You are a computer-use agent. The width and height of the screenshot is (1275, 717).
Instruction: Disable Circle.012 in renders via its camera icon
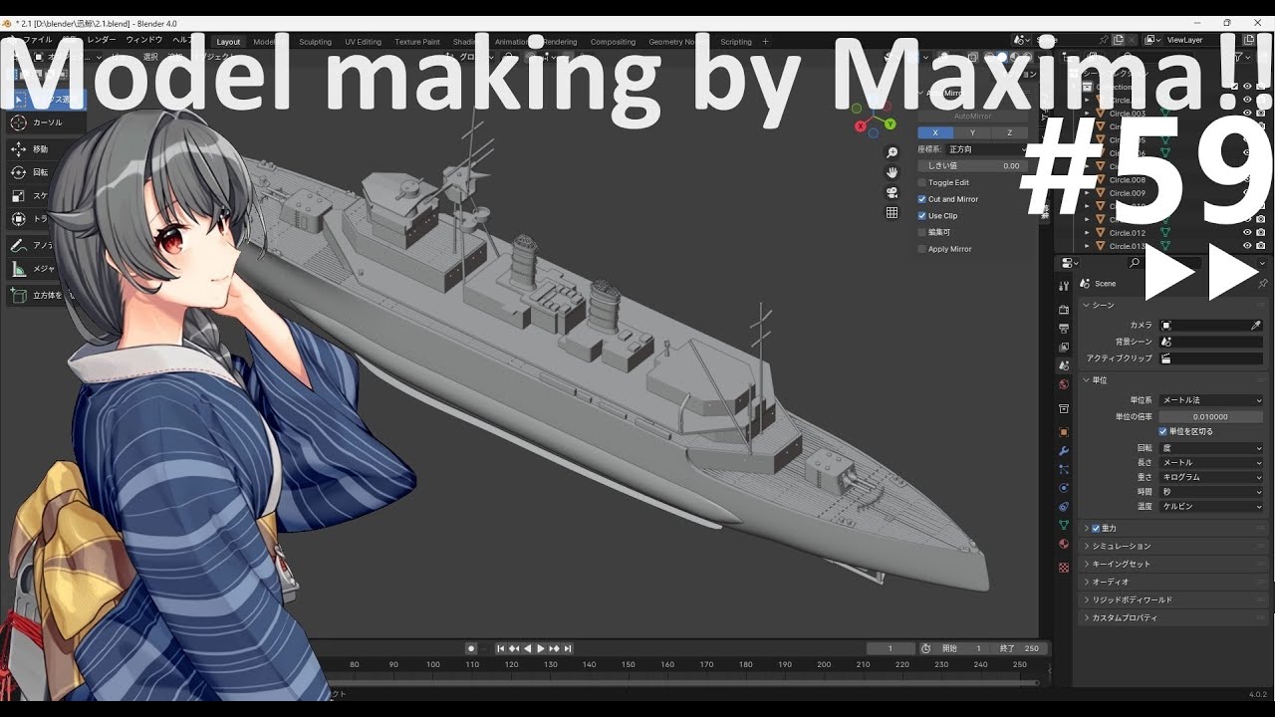[1261, 233]
